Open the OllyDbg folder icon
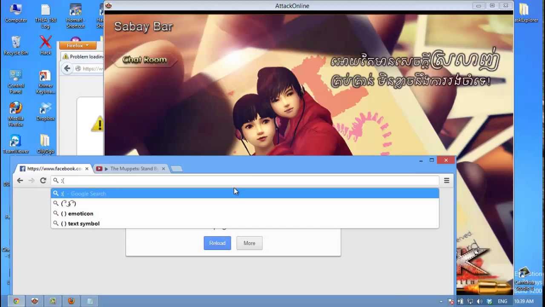The height and width of the screenshot is (307, 545). point(46,144)
